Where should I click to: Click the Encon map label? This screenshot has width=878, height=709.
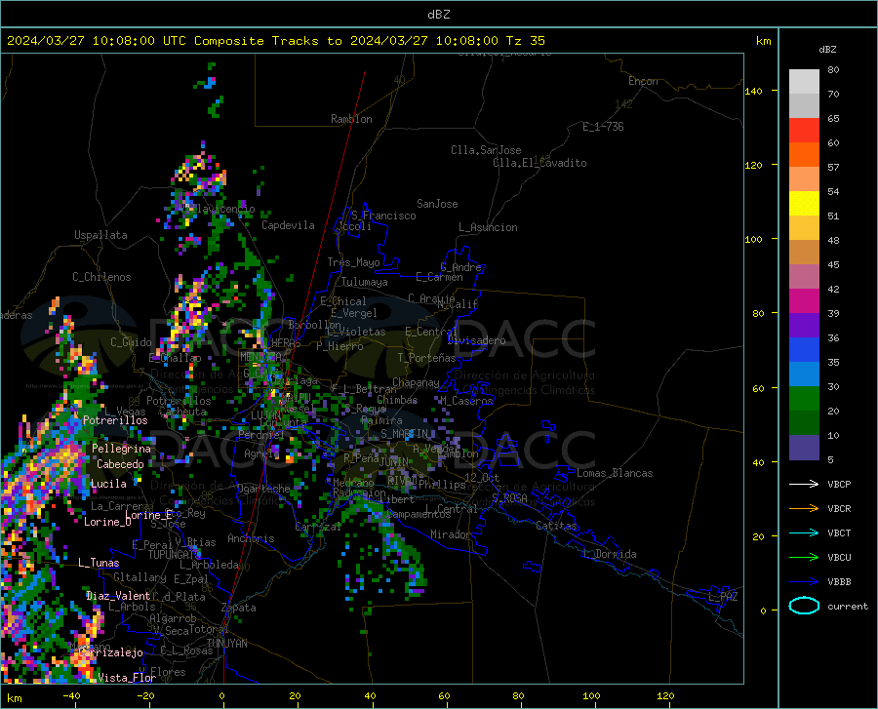click(x=643, y=81)
